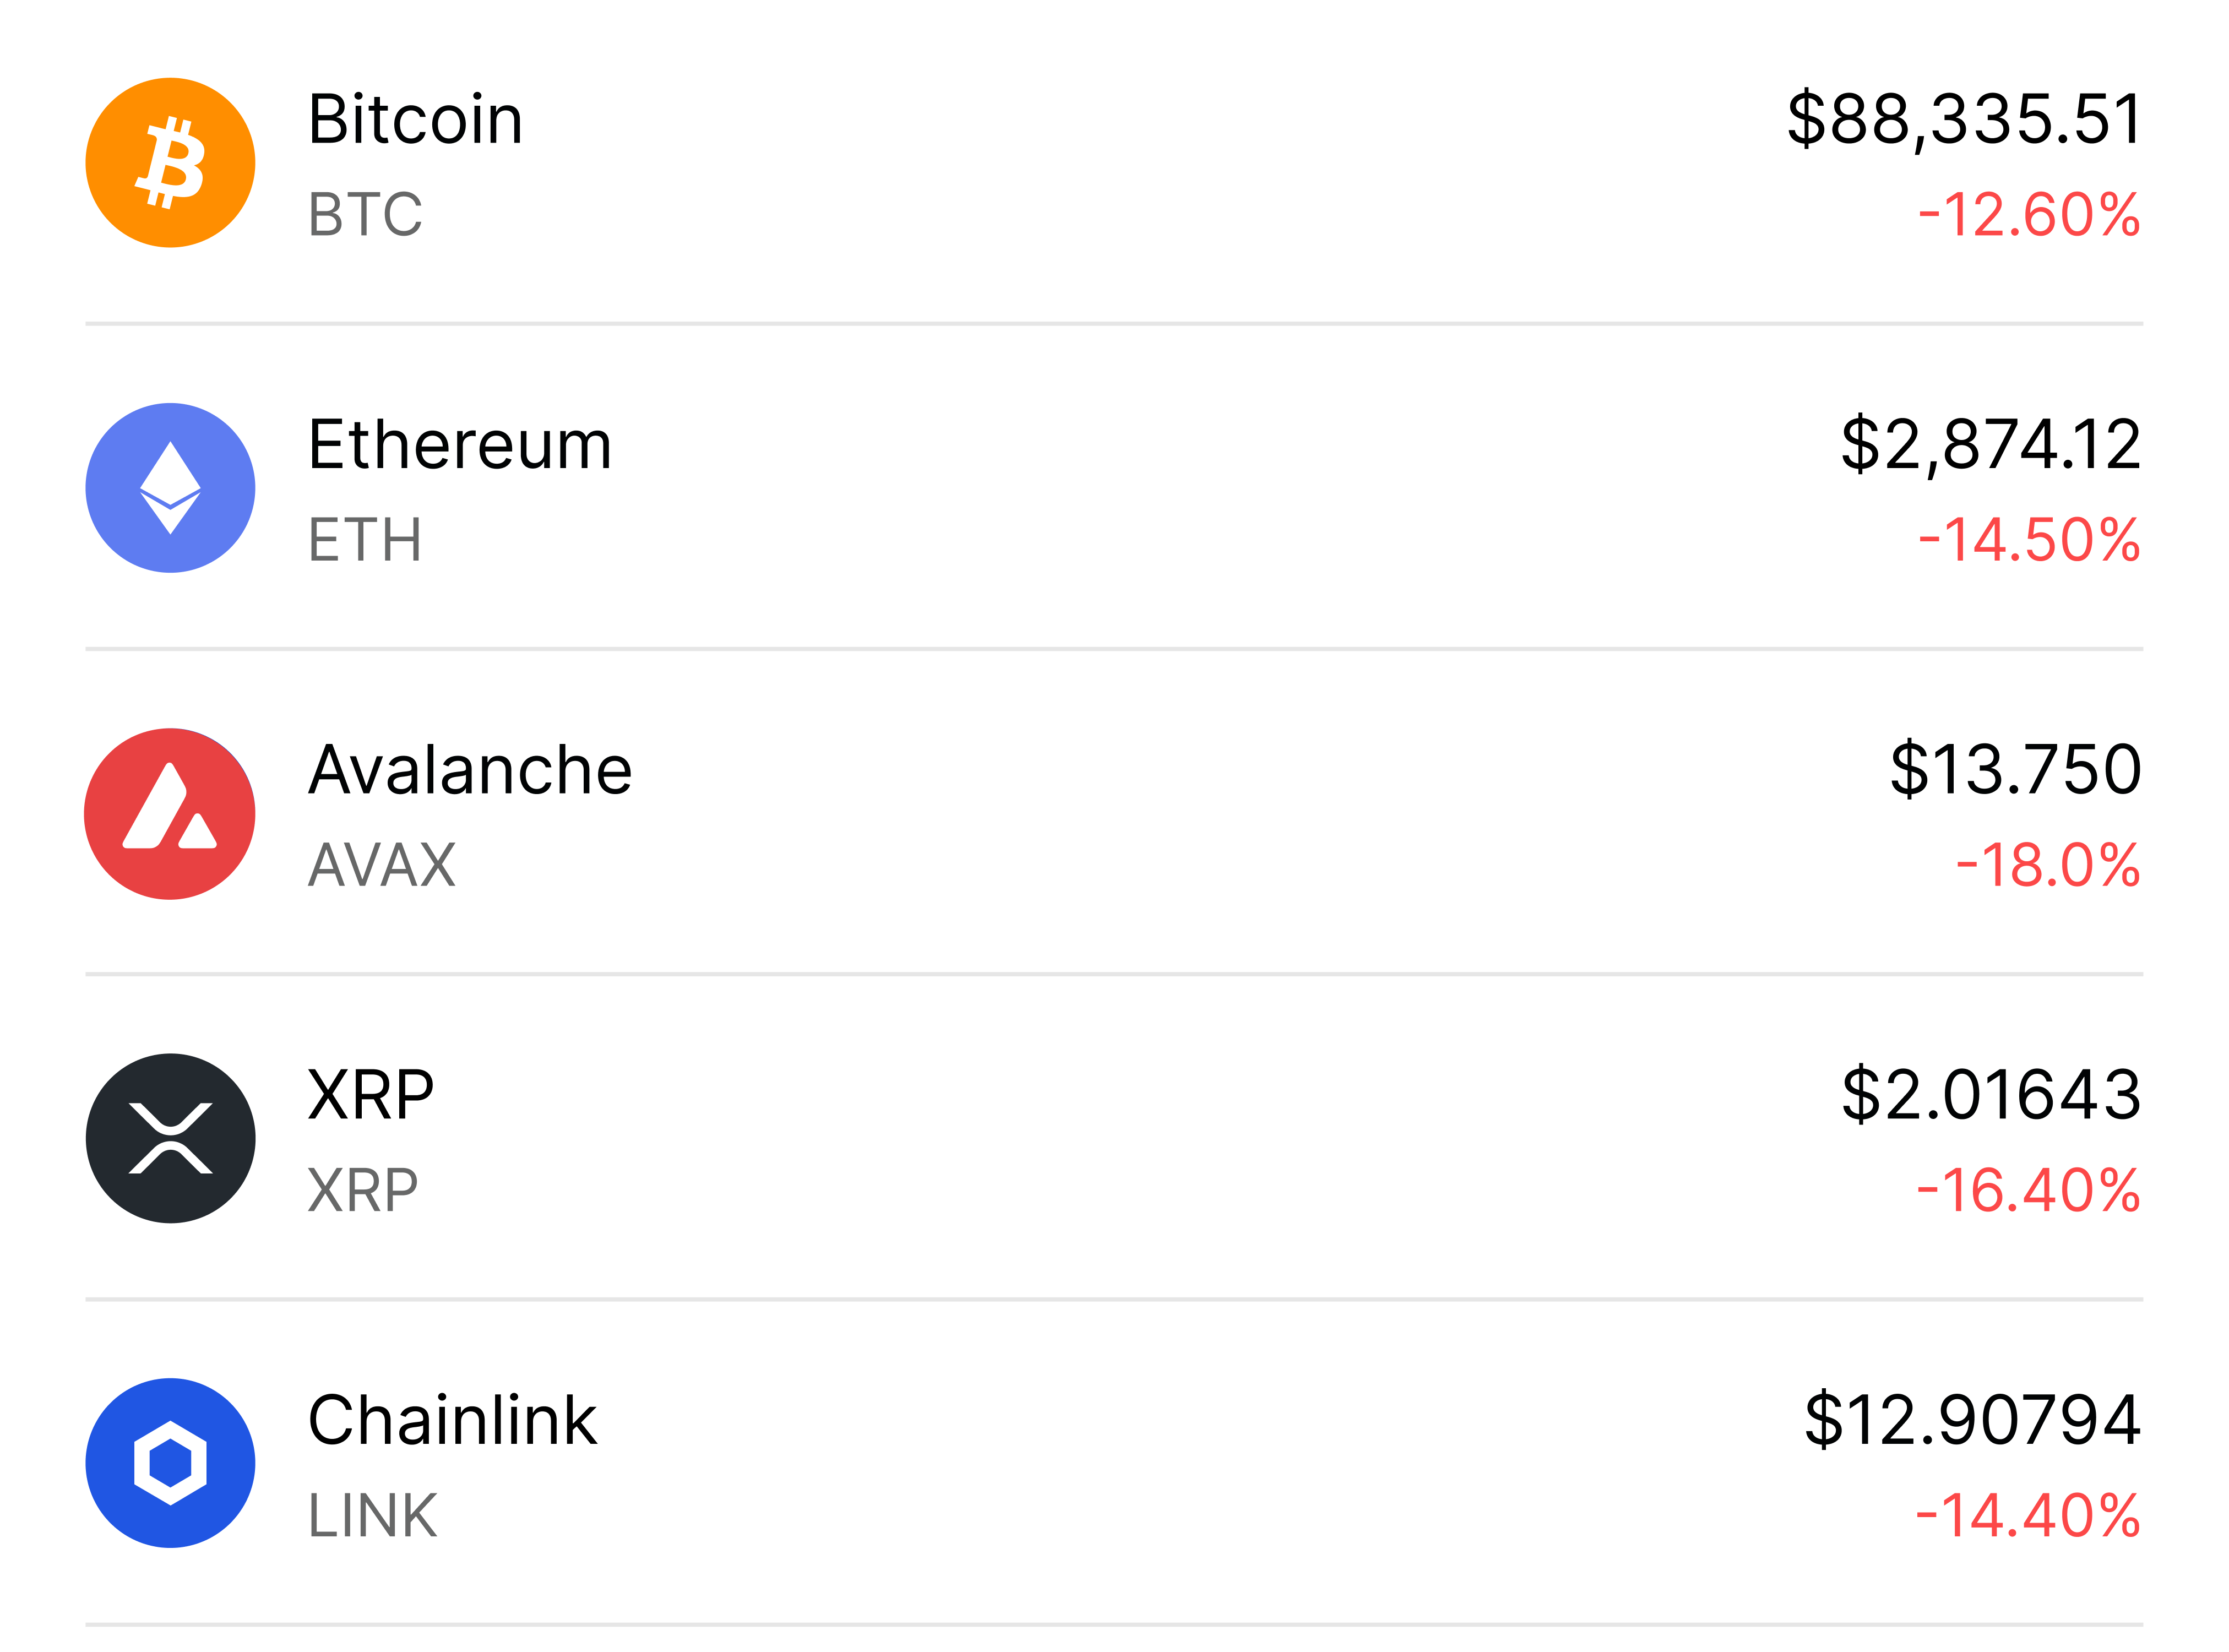Tap the Ethereum diamond logo icon

[170, 488]
